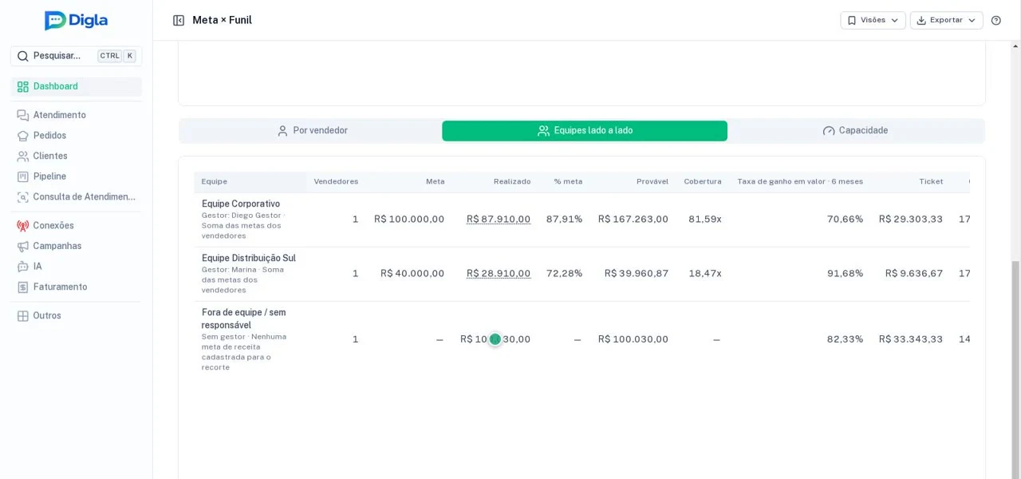Click the Taxa de ganho em valor header

800,182
